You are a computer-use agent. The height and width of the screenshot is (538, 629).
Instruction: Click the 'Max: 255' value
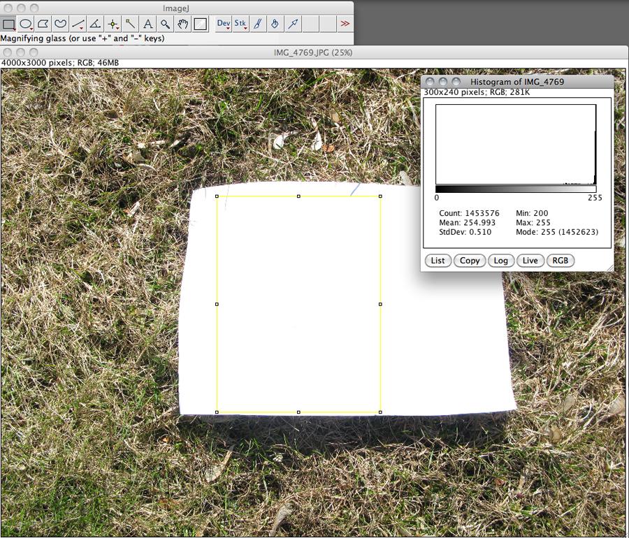[533, 222]
